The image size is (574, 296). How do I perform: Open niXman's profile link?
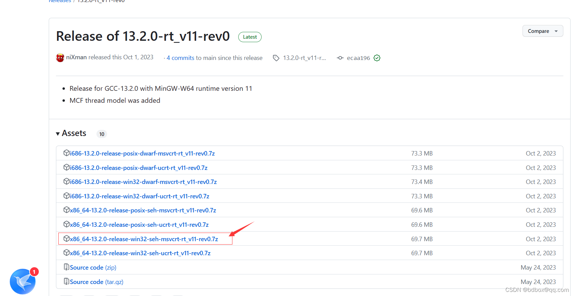(x=76, y=57)
